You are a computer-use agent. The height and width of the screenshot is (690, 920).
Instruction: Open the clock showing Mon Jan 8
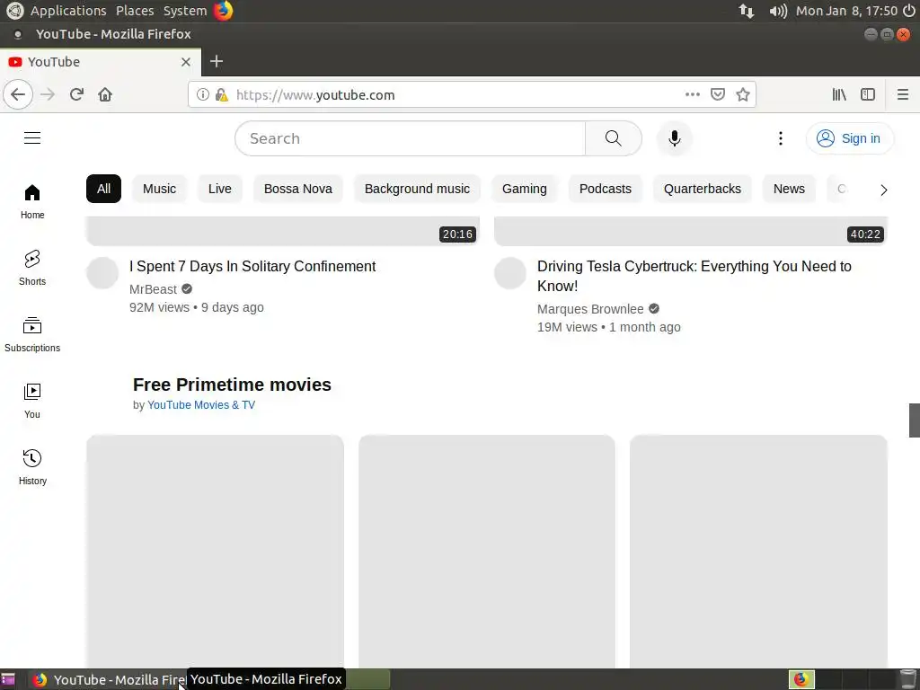coord(846,11)
